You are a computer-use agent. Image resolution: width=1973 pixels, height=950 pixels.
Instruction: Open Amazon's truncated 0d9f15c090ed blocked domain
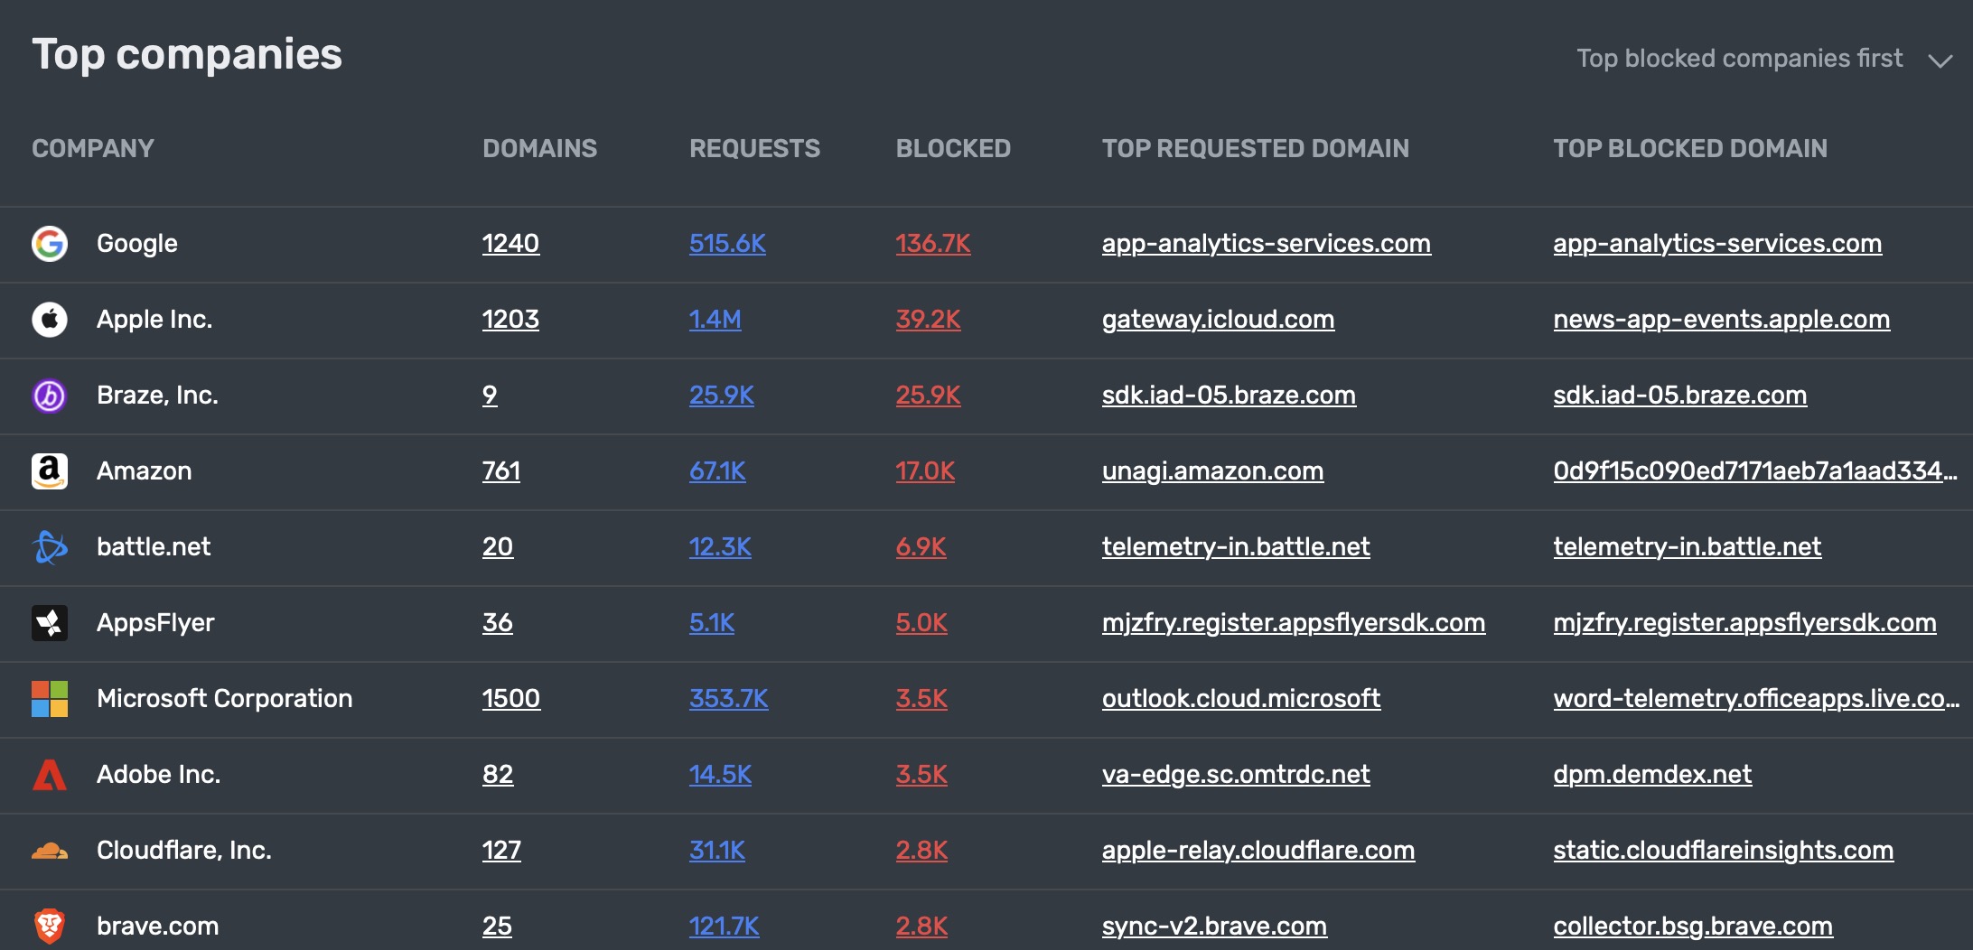[1755, 471]
